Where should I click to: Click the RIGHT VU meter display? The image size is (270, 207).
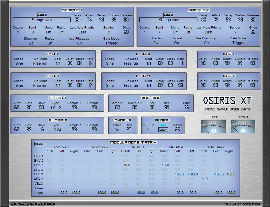tap(243, 126)
